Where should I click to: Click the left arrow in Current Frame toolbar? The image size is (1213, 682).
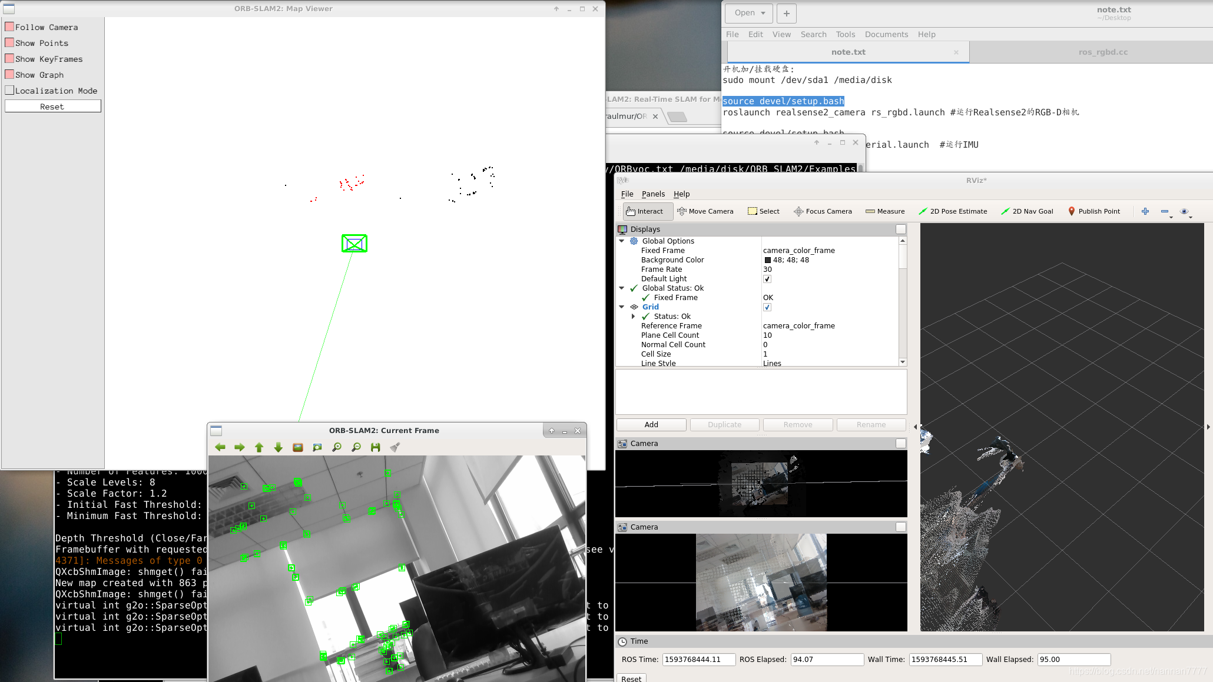220,447
